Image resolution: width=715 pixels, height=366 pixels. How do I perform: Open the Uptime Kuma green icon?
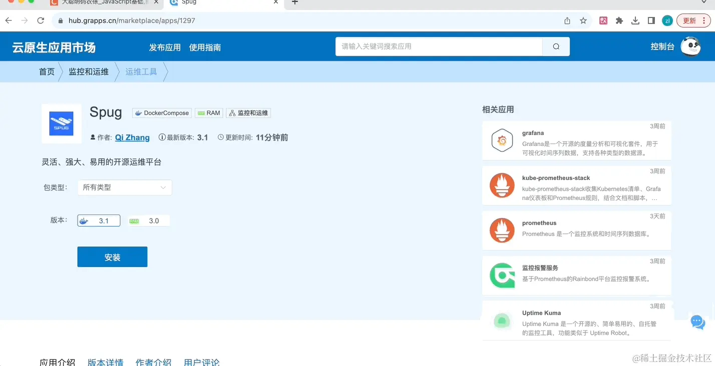[502, 320]
